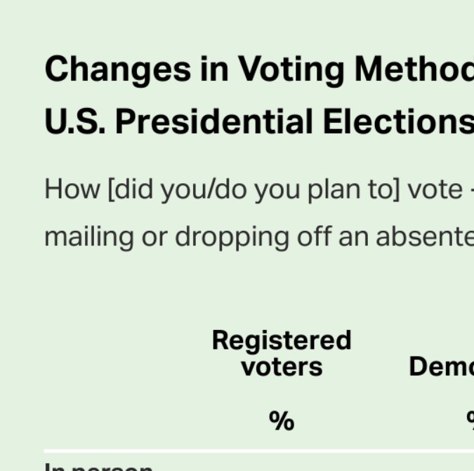The width and height of the screenshot is (474, 471).
Task: Click the "Changes in Voting Method" title line
Action: (x=258, y=69)
